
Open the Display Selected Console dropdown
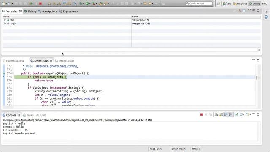[244, 115]
